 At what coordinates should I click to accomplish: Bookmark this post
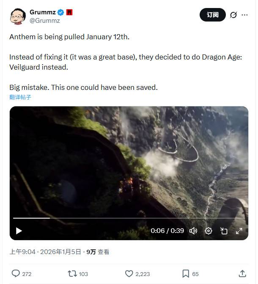[185, 273]
